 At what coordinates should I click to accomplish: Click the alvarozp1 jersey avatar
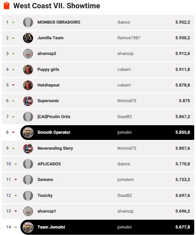coord(28,211)
